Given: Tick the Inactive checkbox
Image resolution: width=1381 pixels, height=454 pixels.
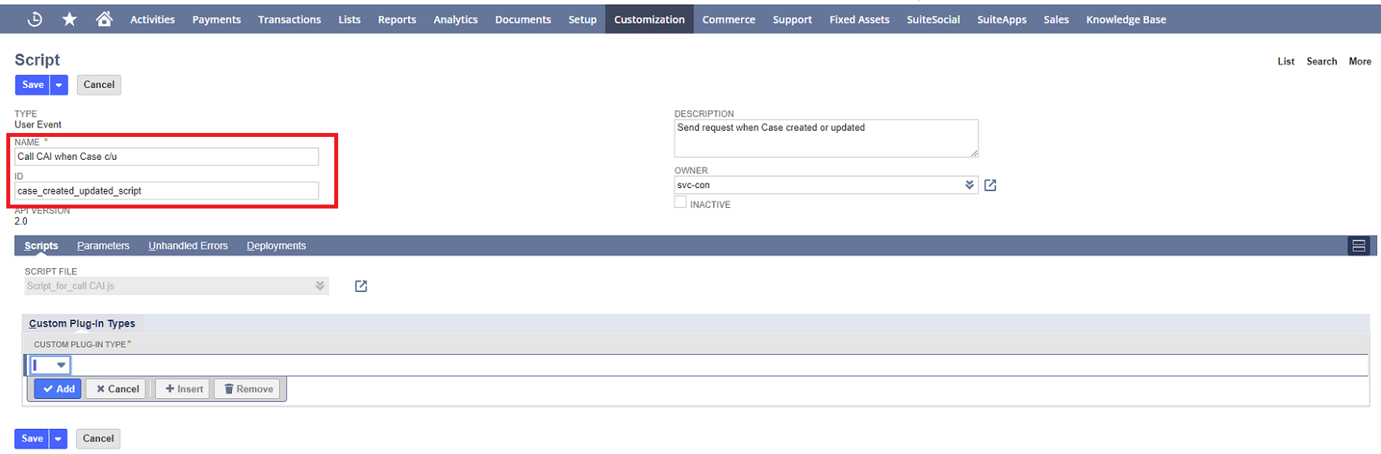Looking at the screenshot, I should pos(680,203).
